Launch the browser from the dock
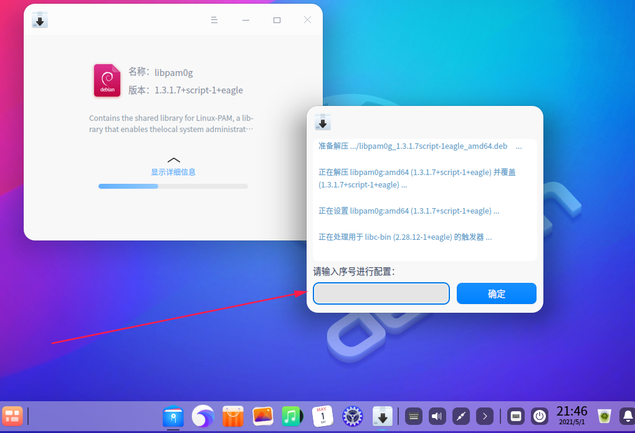 point(203,416)
